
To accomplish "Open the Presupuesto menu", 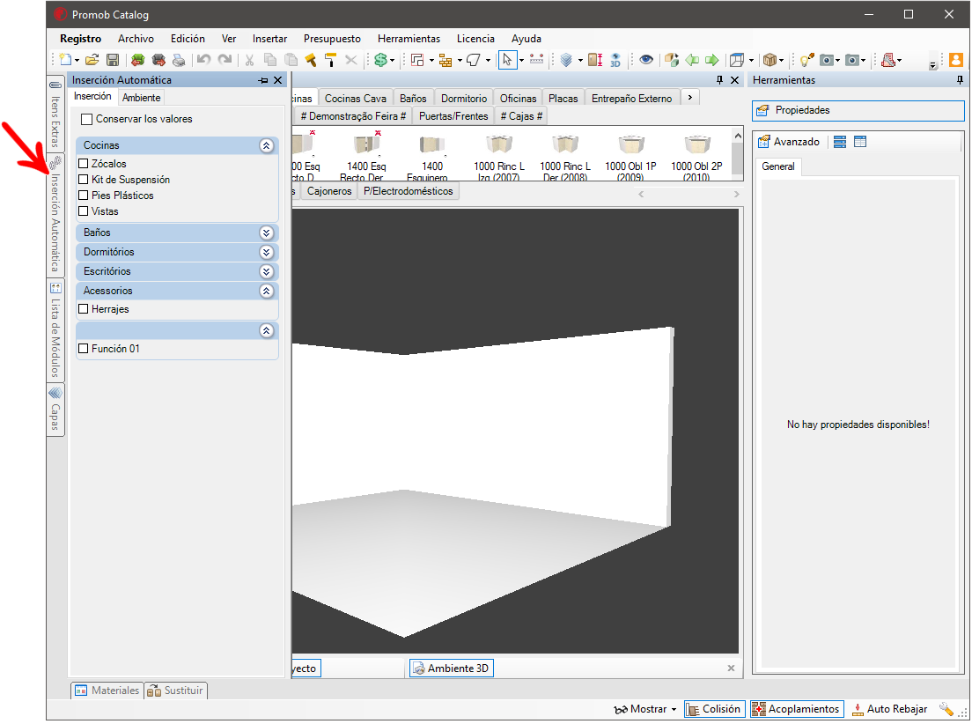I will (332, 39).
